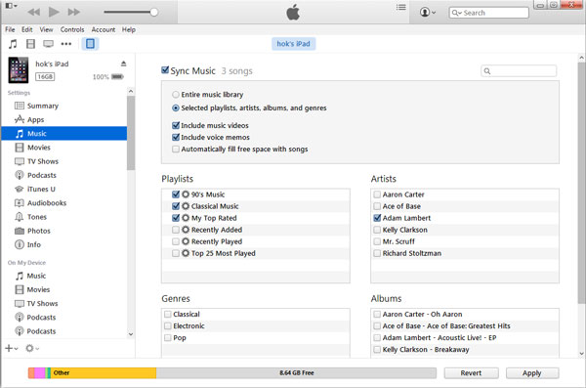
Task: Open the Account menu
Action: (x=104, y=29)
